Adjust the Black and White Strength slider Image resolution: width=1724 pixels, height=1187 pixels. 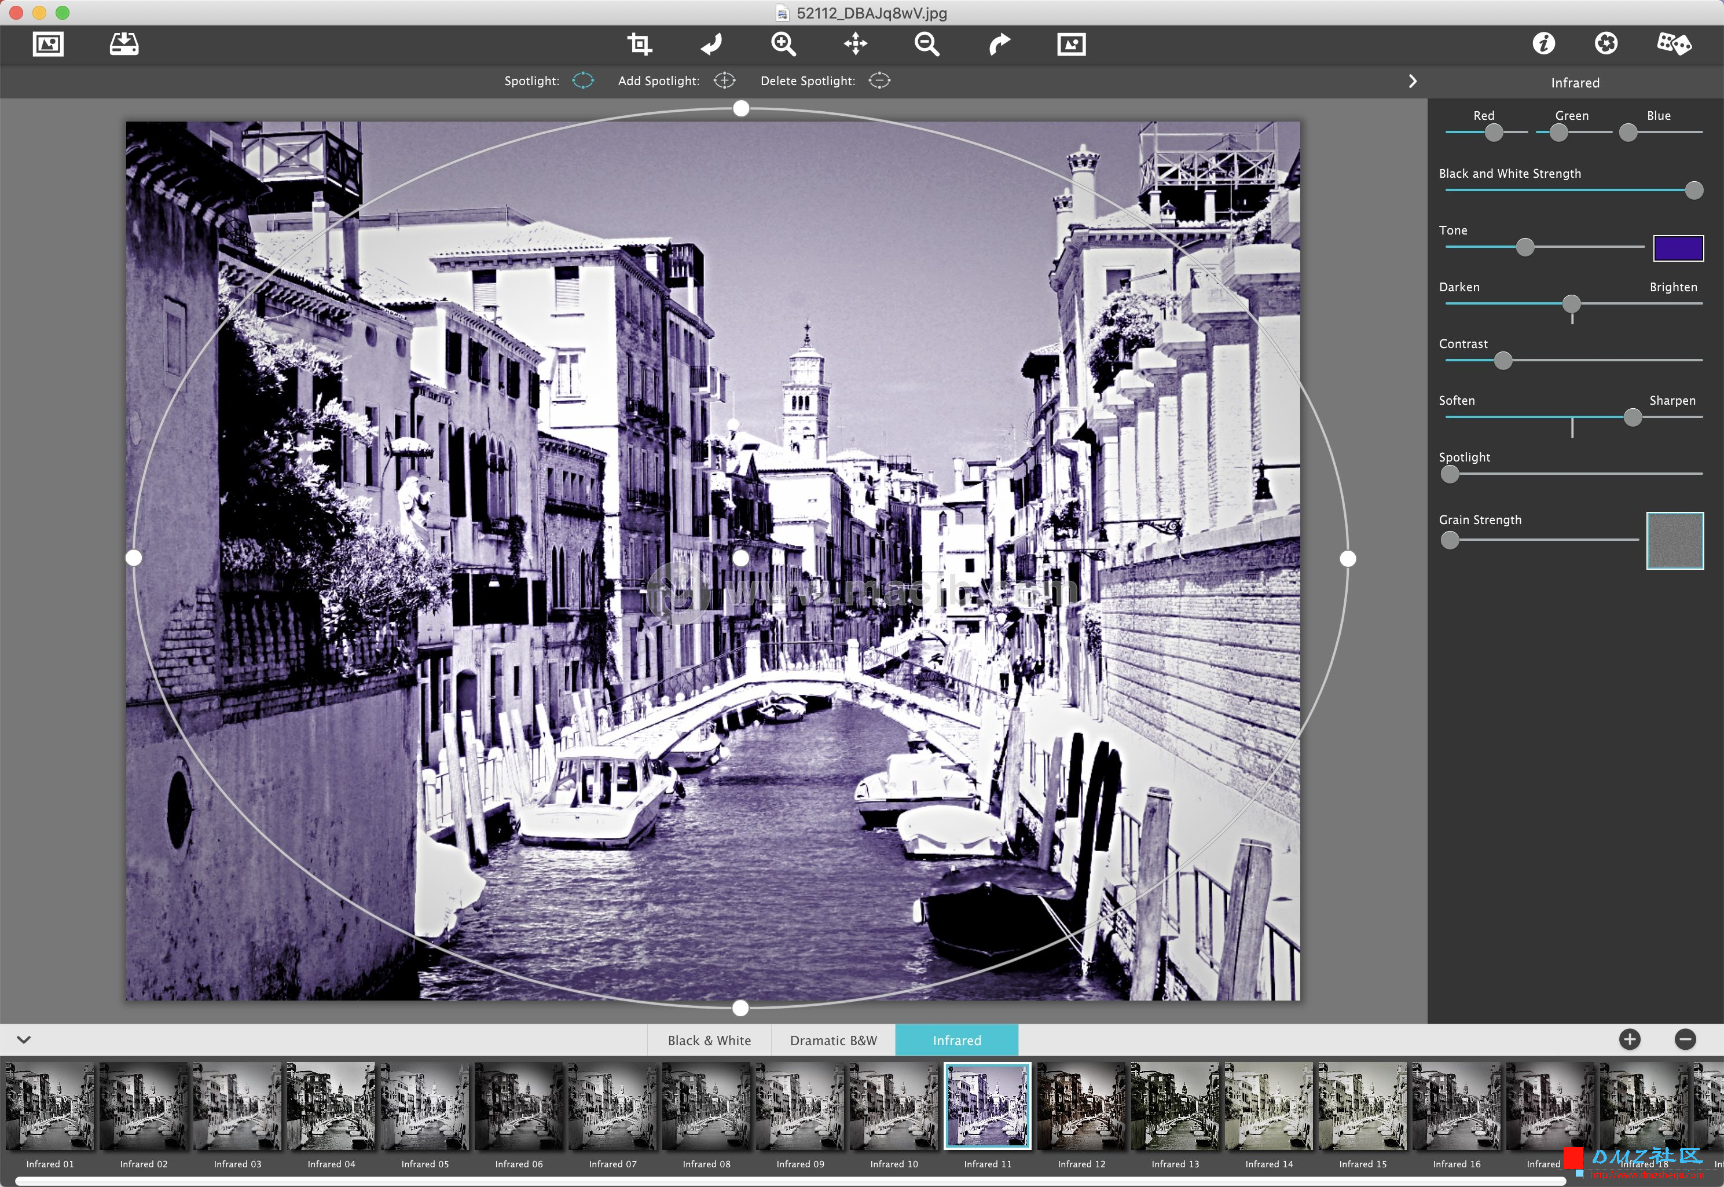pyautogui.click(x=1574, y=190)
